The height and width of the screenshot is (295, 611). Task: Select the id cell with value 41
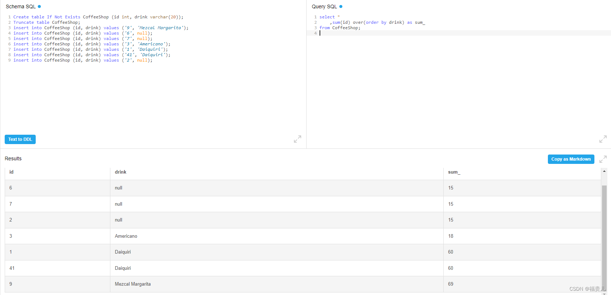point(57,268)
